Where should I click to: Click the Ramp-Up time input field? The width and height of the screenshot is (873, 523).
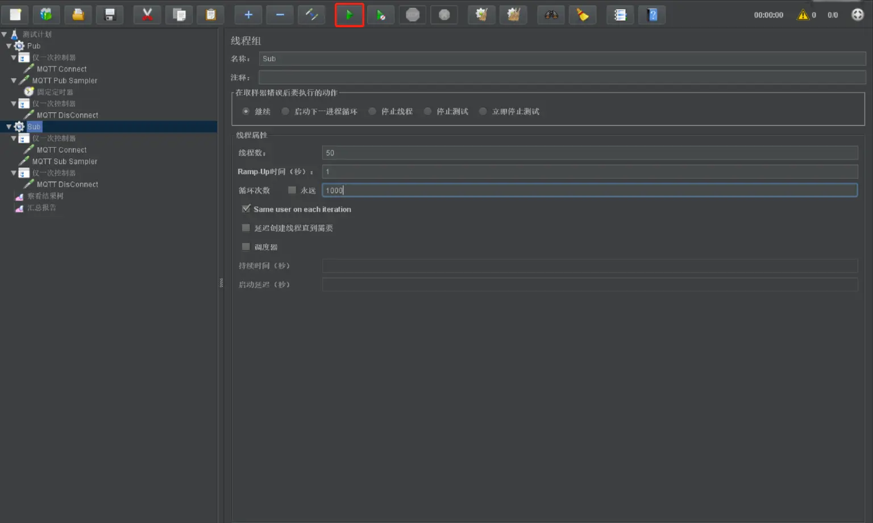coord(589,171)
